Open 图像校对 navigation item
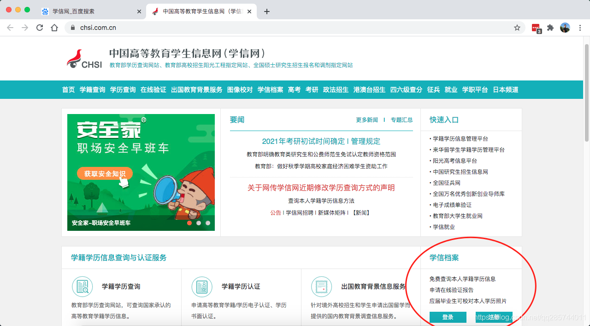Image resolution: width=590 pixels, height=326 pixels. point(240,90)
